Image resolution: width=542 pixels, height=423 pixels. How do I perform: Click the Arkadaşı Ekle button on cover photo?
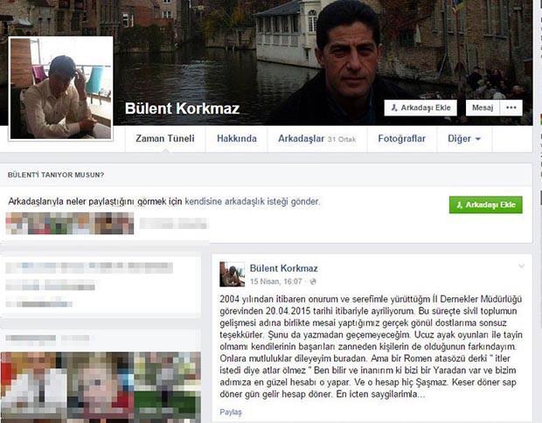pos(420,107)
